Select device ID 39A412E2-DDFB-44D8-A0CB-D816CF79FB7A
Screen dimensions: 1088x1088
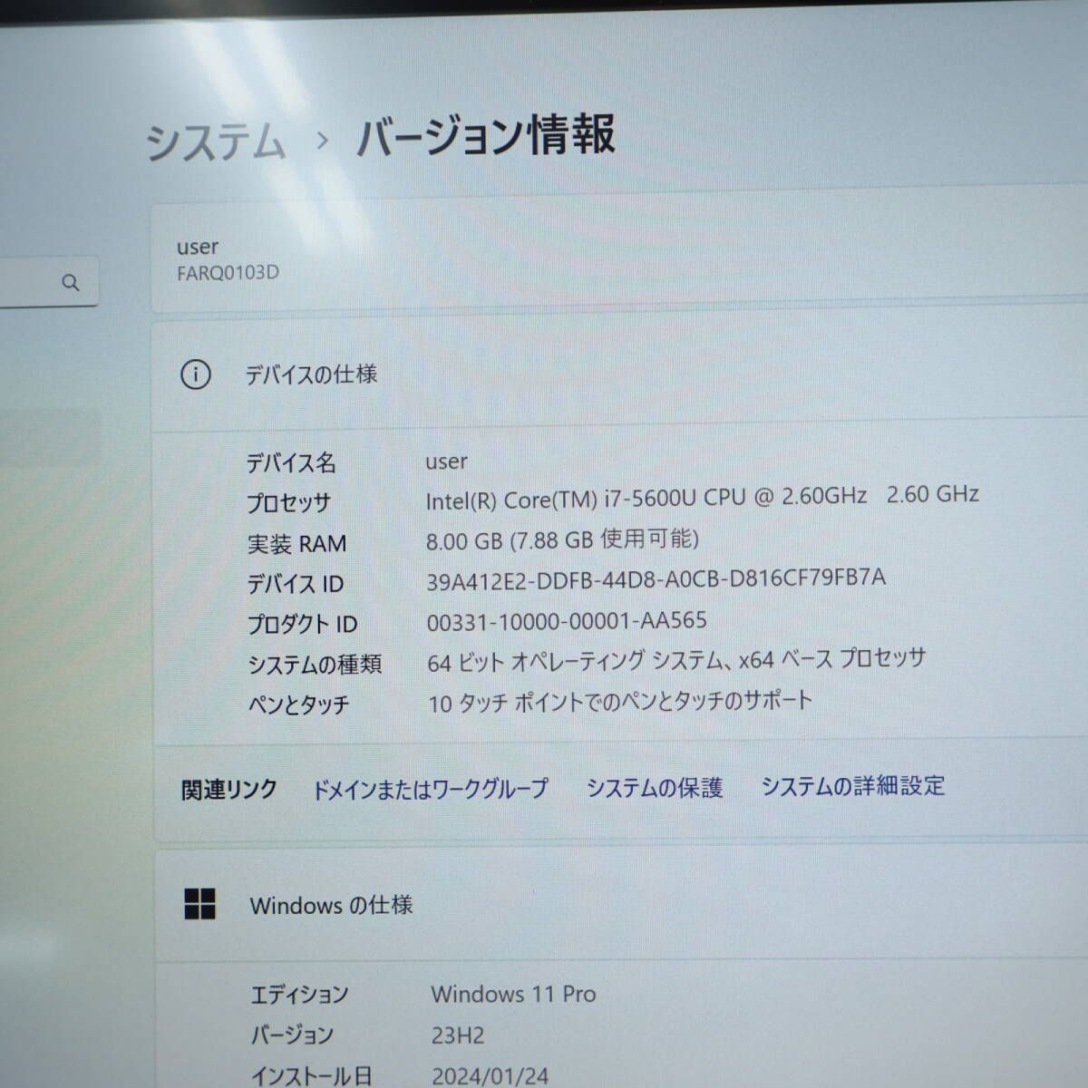pyautogui.click(x=656, y=579)
